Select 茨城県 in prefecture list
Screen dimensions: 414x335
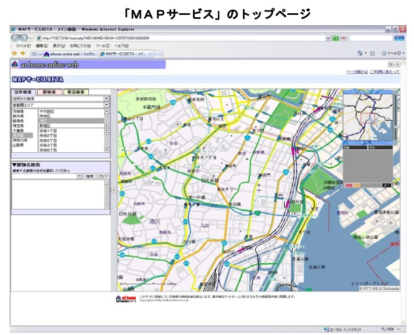tap(18, 112)
